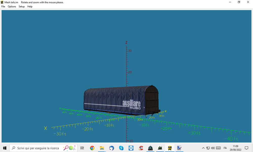Restore down the Mesh viewer window
Viewport: 253px width, 152px height.
(x=239, y=2)
